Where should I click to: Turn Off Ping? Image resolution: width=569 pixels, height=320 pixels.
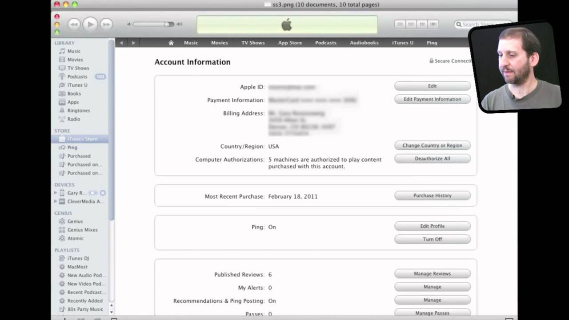pyautogui.click(x=432, y=239)
